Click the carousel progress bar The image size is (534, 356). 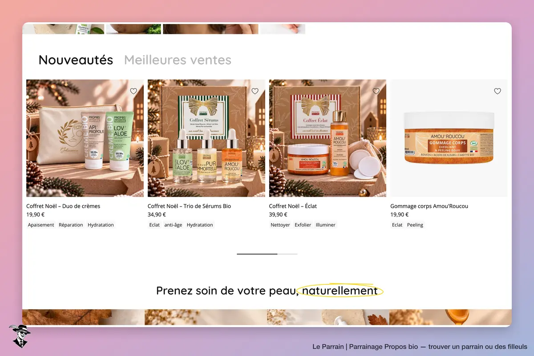267,254
